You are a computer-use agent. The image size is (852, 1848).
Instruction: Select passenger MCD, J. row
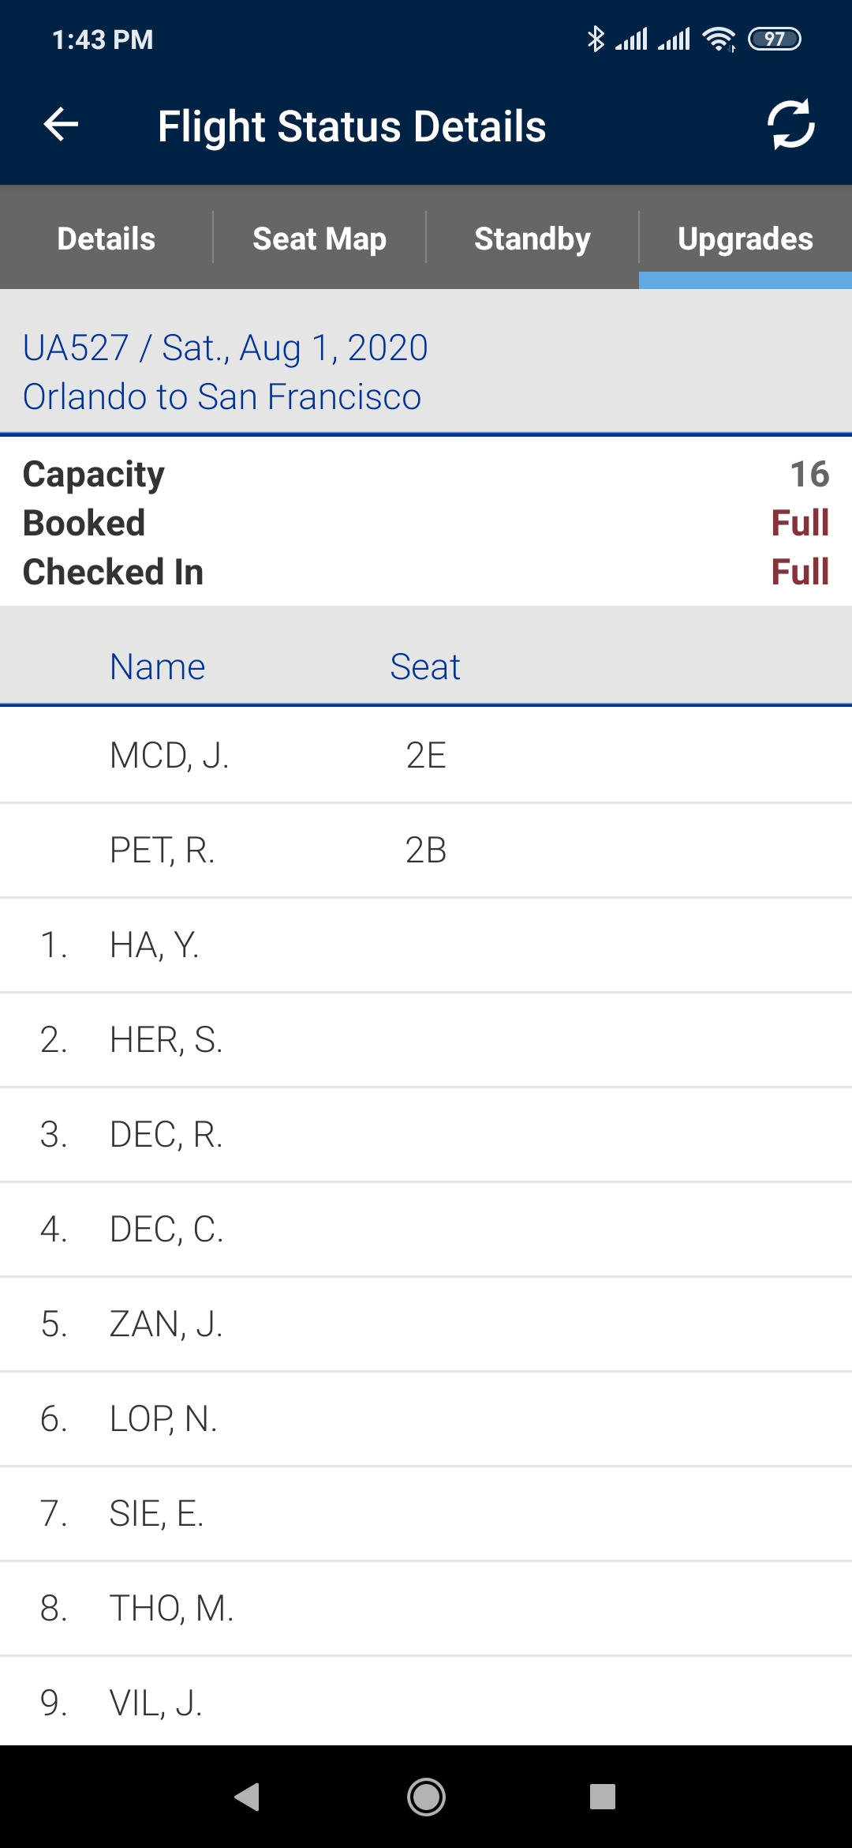click(x=426, y=756)
